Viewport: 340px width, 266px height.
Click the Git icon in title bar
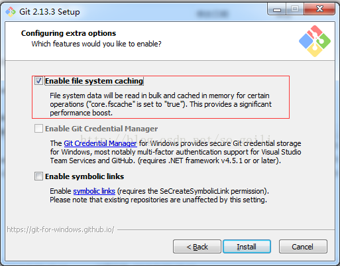(11, 12)
